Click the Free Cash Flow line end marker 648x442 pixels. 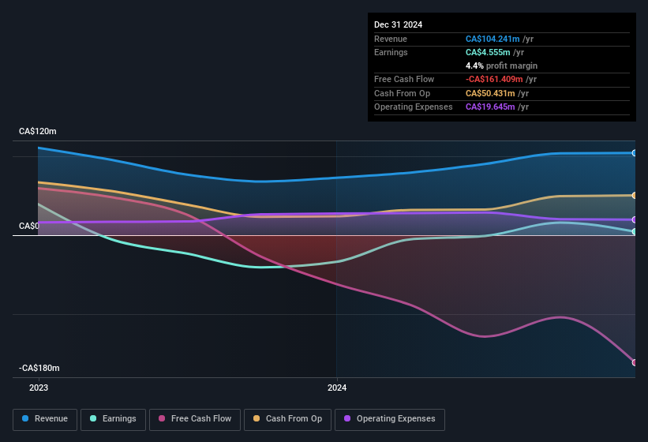pyautogui.click(x=634, y=363)
